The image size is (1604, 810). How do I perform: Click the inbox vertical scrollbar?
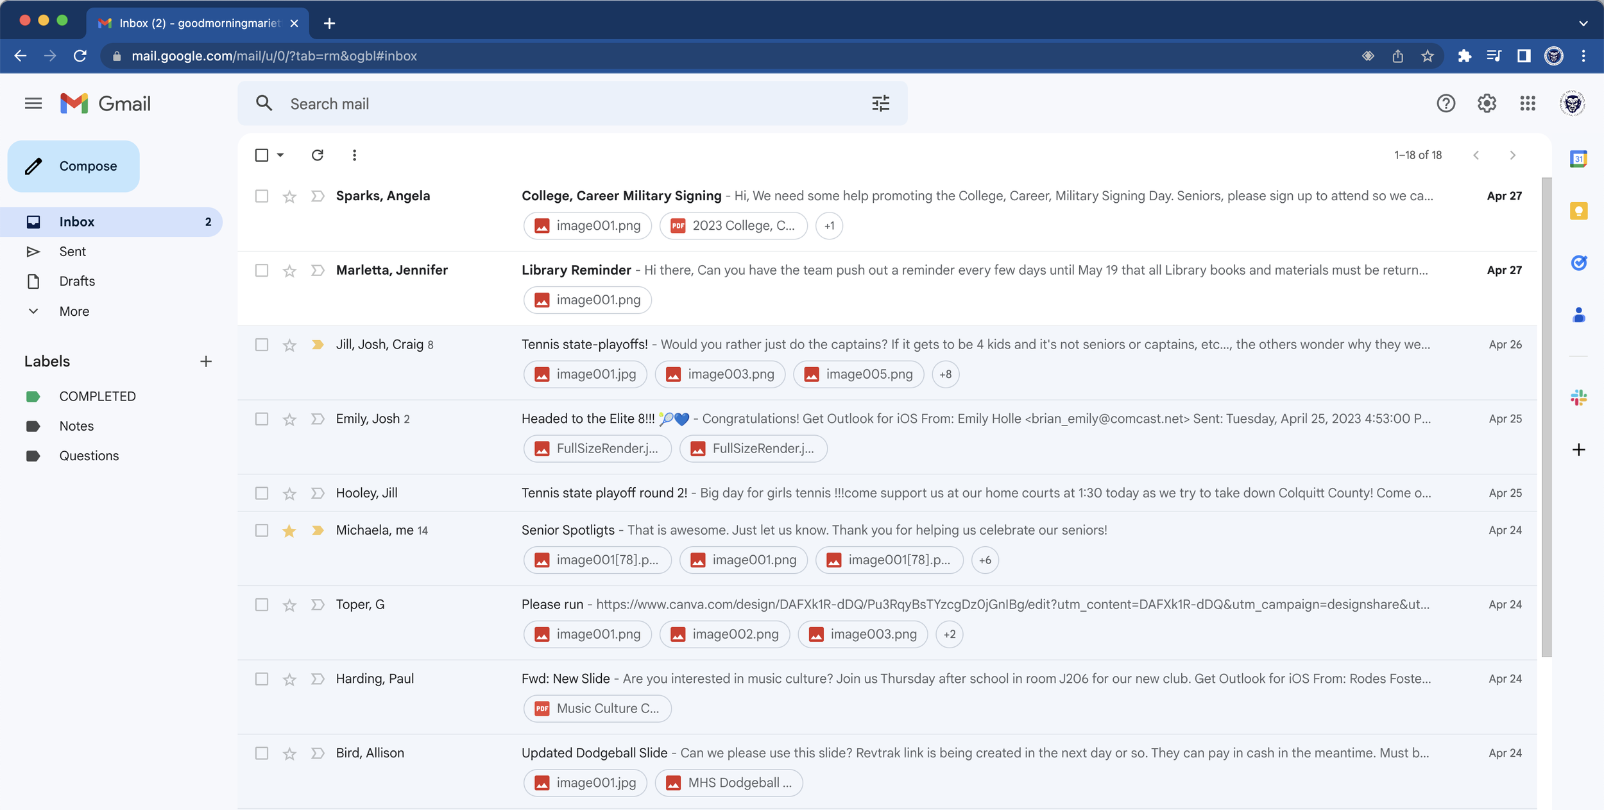tap(1546, 417)
